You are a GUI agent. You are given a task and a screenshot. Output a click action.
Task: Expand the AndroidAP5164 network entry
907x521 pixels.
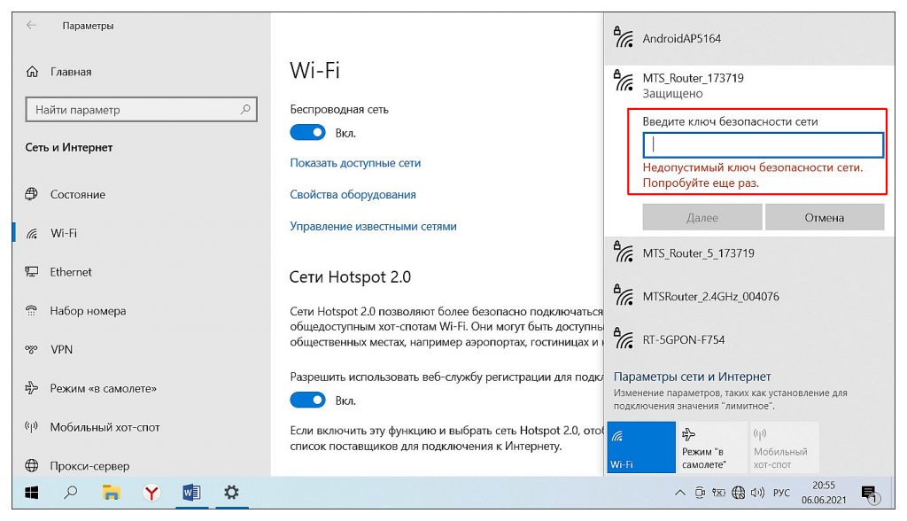680,39
